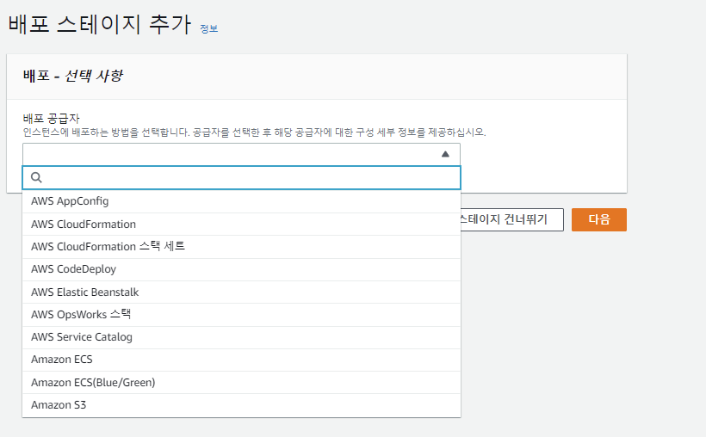The width and height of the screenshot is (706, 437).
Task: Select AWS Service Catalog option
Action: [x=241, y=337]
